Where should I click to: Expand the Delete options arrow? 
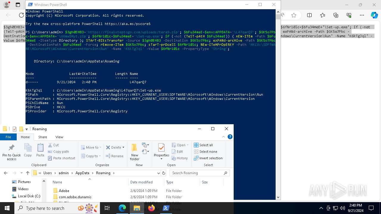coord(123,147)
